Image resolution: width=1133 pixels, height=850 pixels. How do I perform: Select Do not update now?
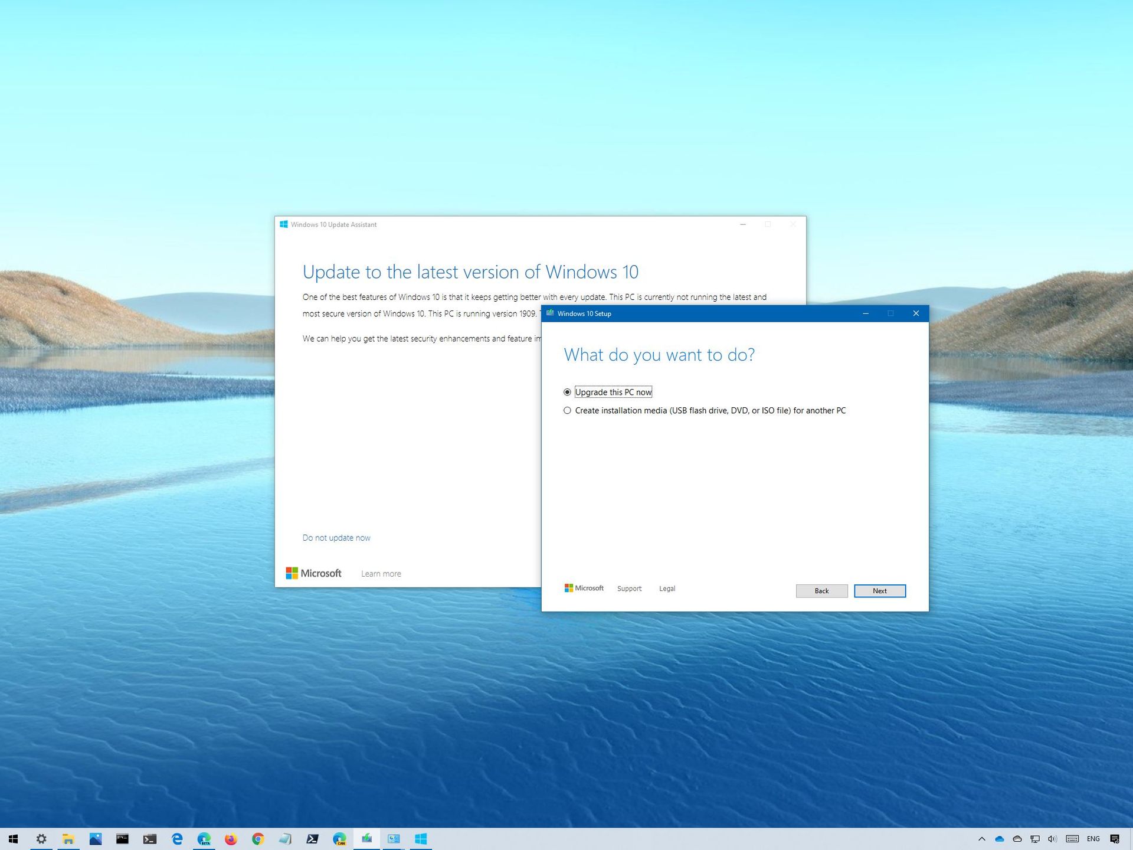[x=336, y=537]
